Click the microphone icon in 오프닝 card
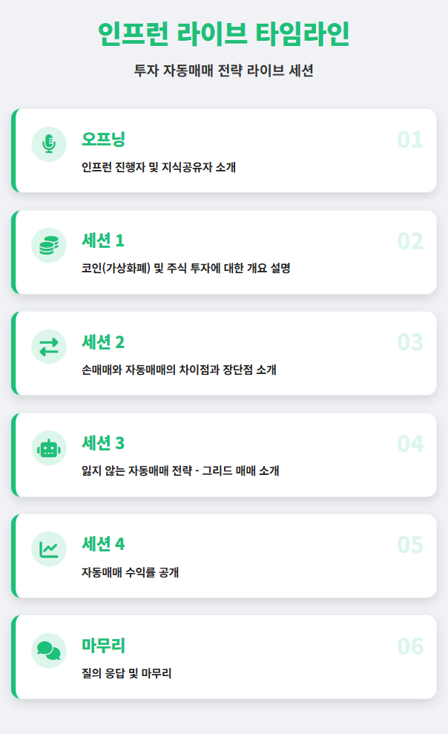This screenshot has height=734, width=448. point(49,144)
